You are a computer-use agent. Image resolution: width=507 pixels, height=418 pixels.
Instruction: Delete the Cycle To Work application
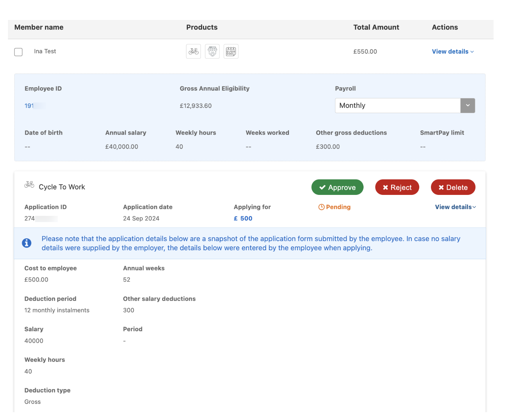click(x=453, y=187)
